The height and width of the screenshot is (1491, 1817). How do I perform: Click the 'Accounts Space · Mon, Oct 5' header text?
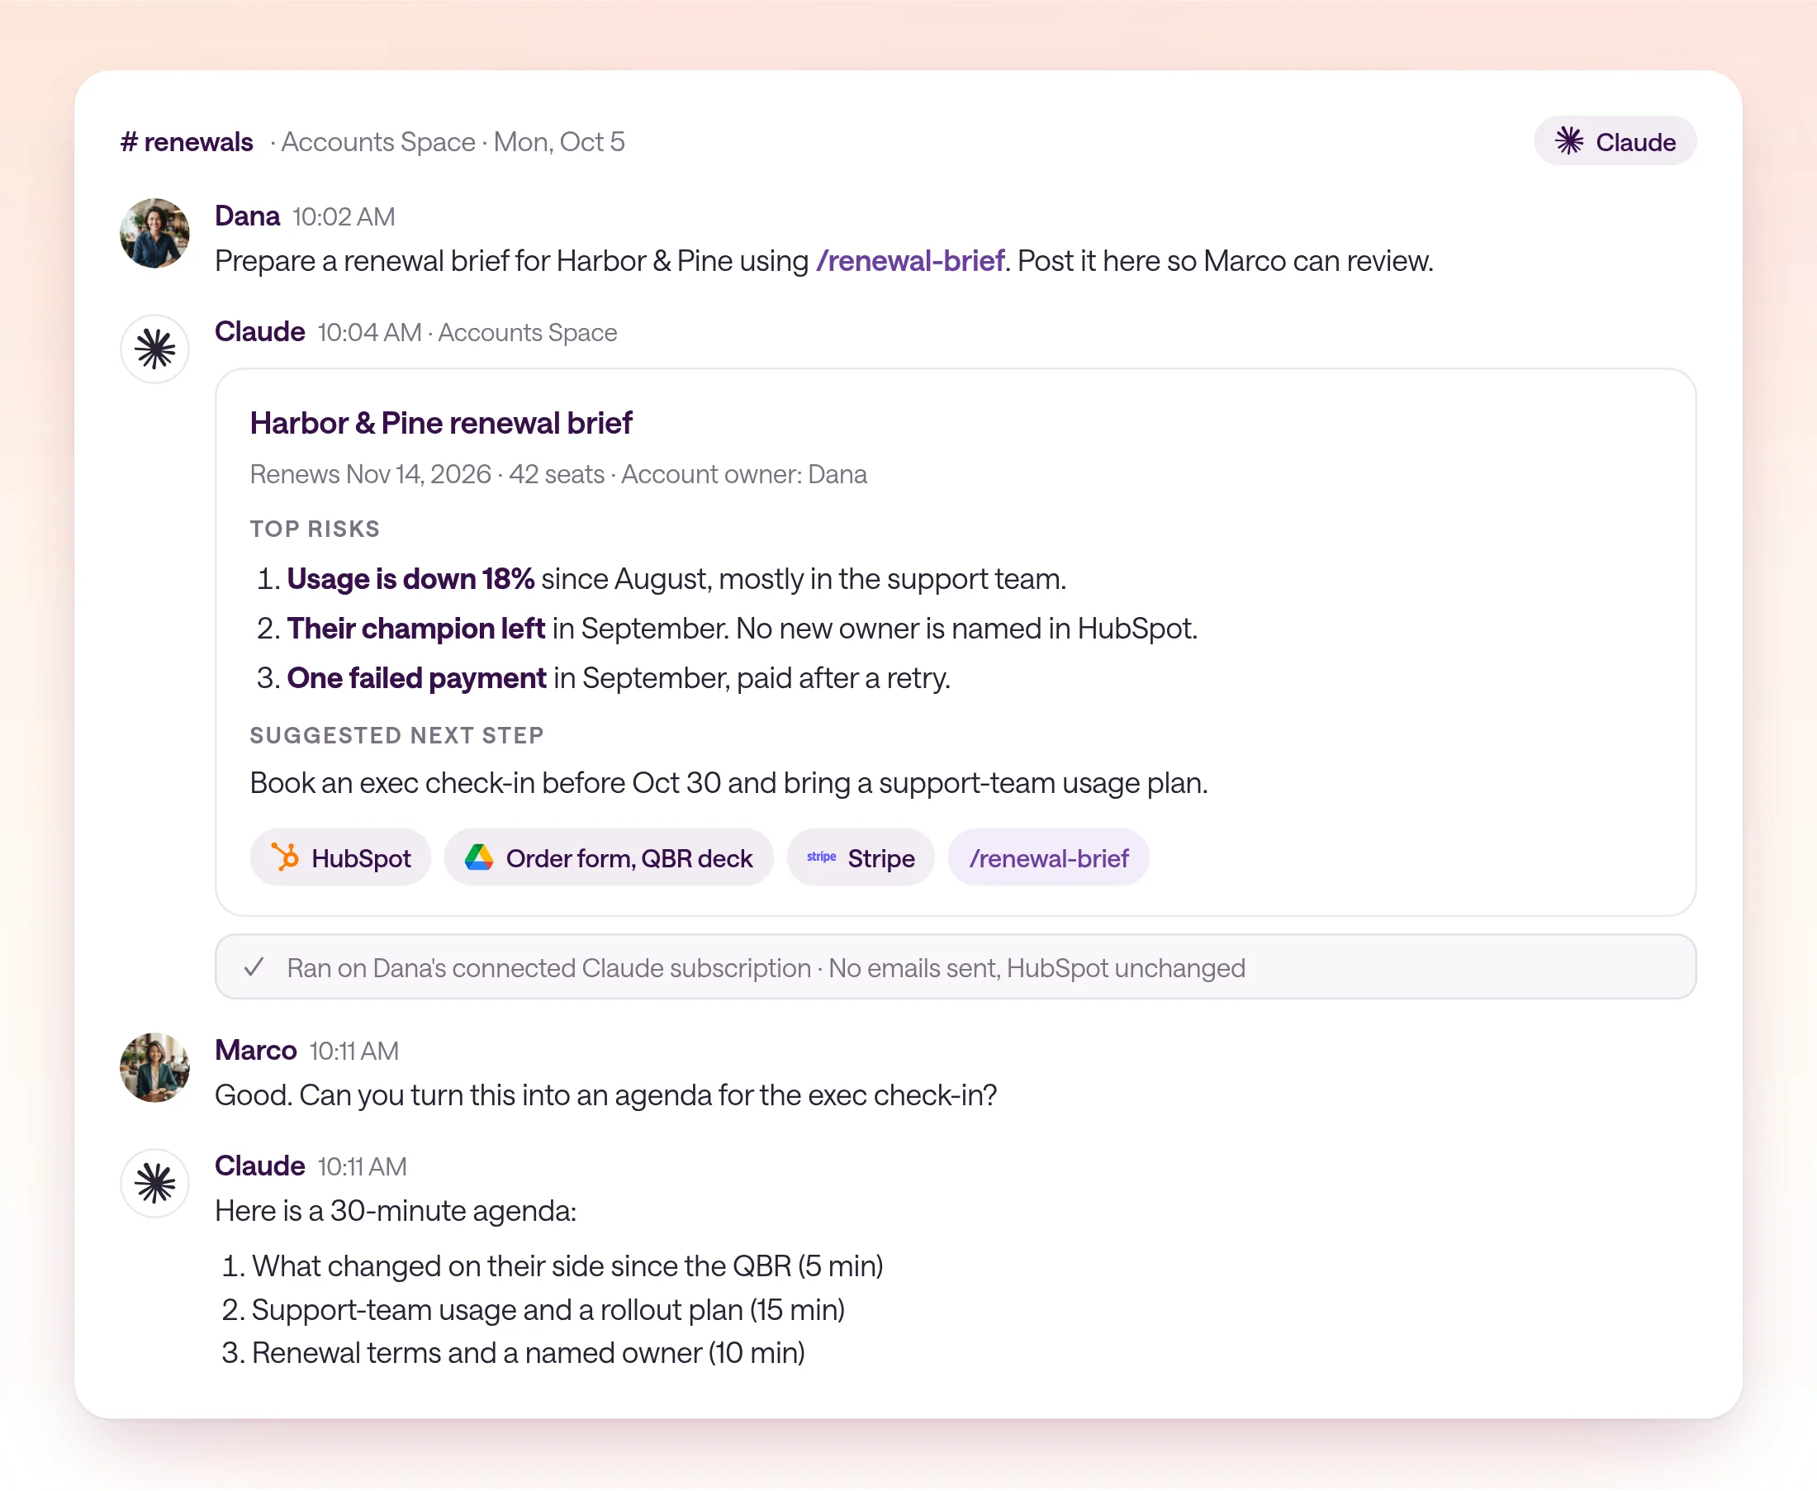[x=453, y=142]
